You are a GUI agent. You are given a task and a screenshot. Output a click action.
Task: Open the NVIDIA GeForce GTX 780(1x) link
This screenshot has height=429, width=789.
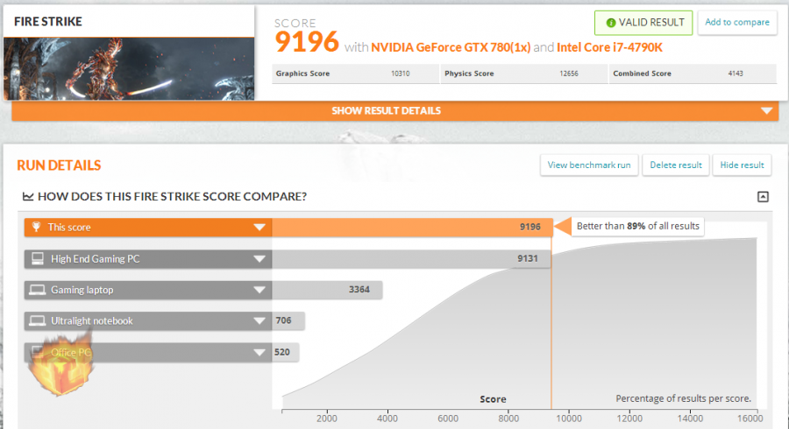tap(451, 47)
